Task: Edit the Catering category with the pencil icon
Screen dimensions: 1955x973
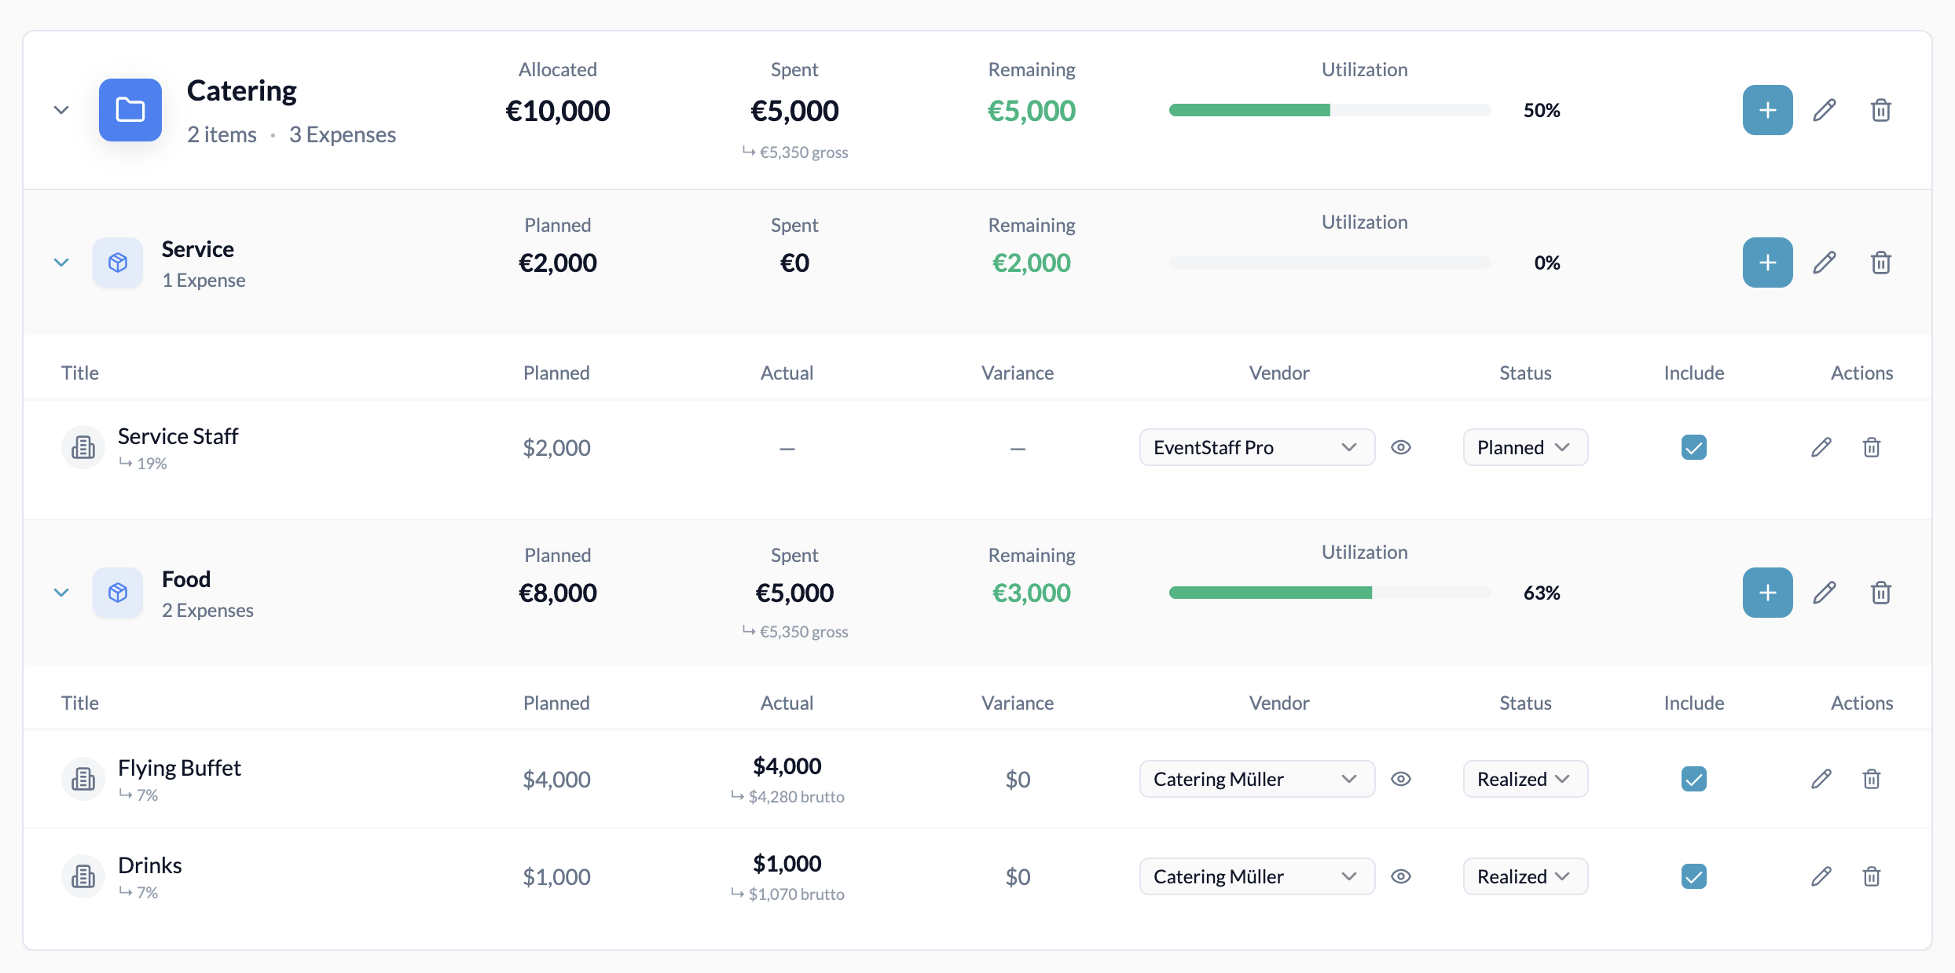Action: click(1825, 110)
